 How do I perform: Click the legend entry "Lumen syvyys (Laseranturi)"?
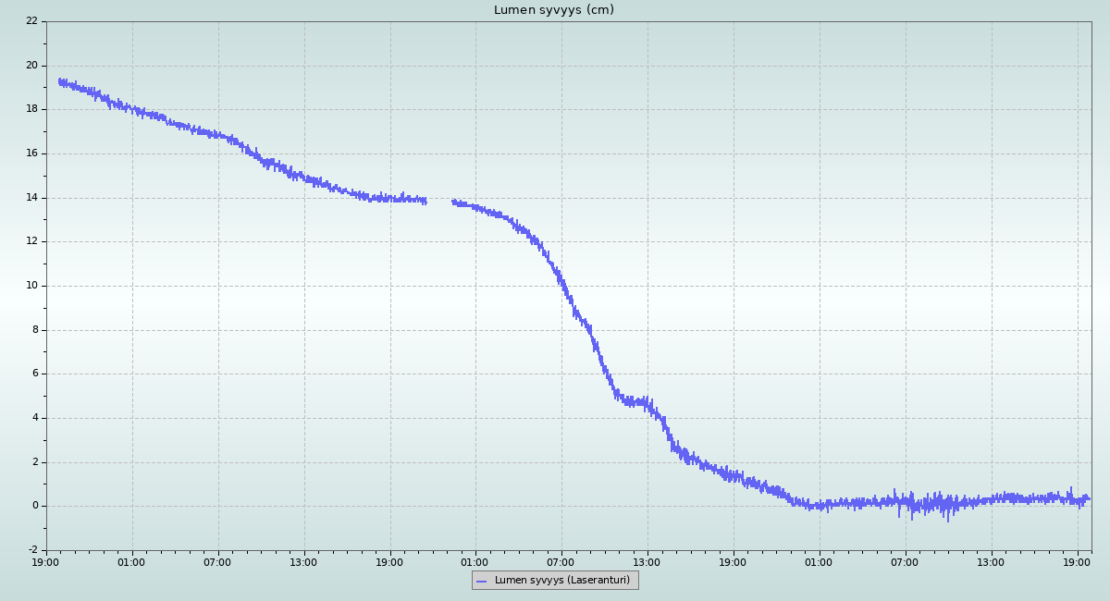coord(561,581)
